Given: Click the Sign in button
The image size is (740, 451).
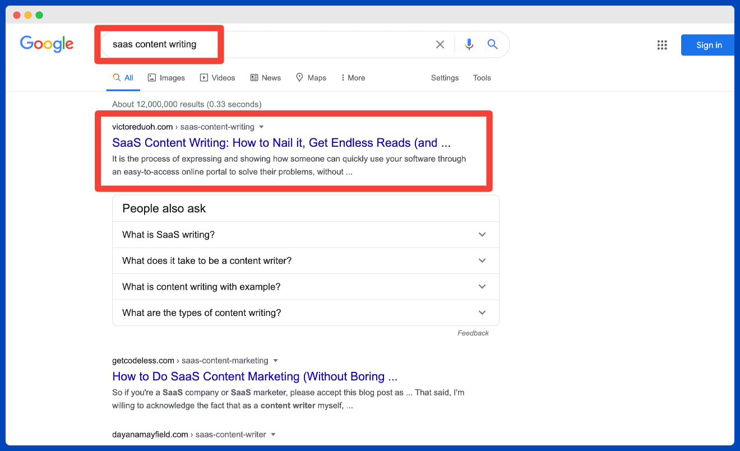Looking at the screenshot, I should pos(709,45).
